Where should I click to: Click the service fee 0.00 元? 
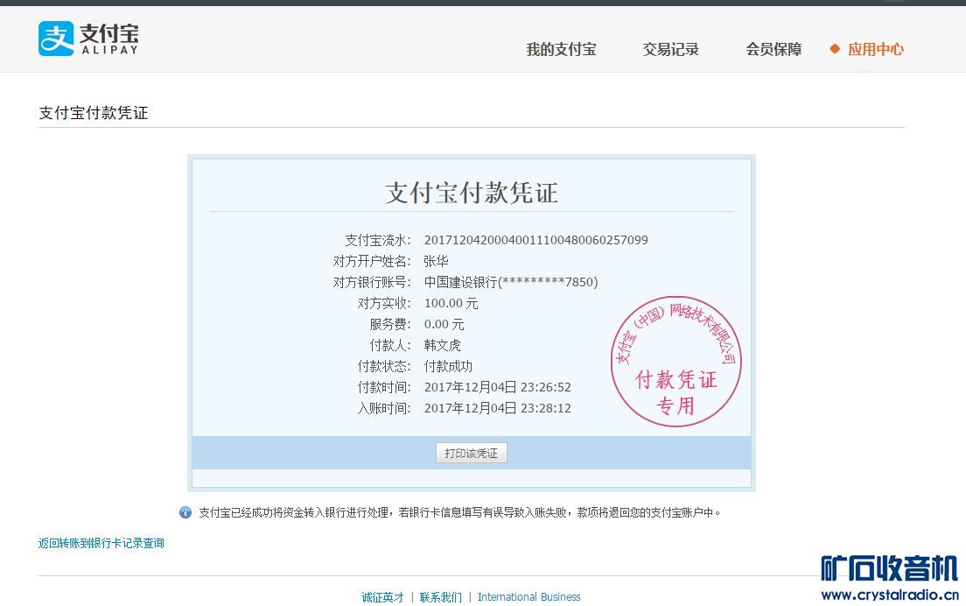[444, 324]
